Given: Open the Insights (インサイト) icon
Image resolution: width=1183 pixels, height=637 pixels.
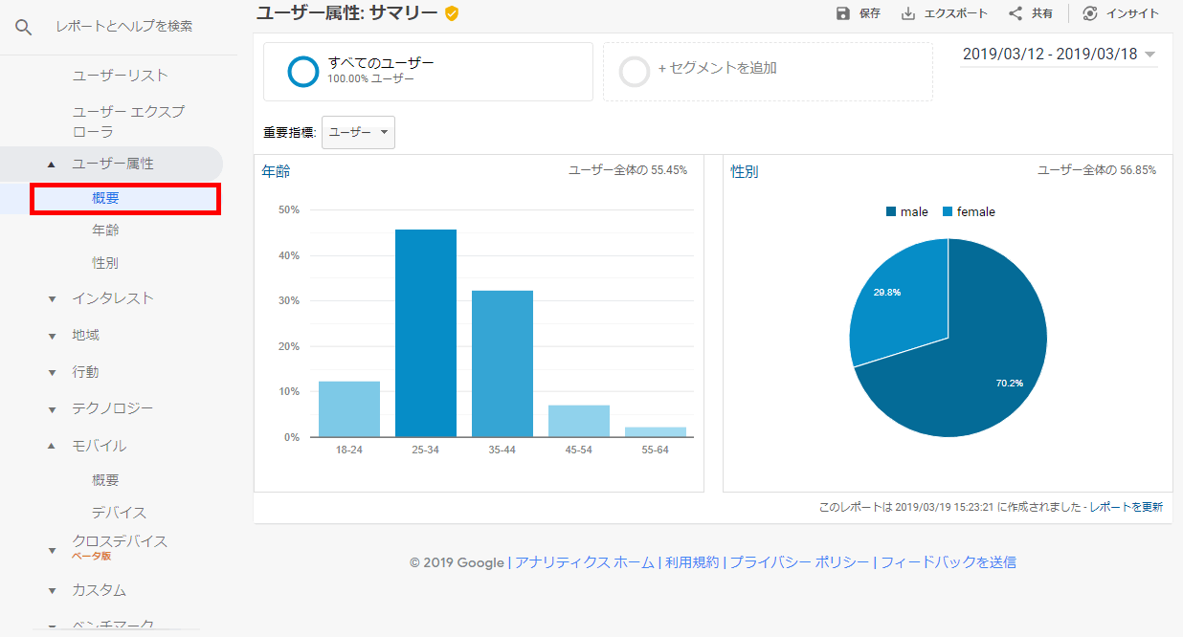Looking at the screenshot, I should pos(1090,13).
